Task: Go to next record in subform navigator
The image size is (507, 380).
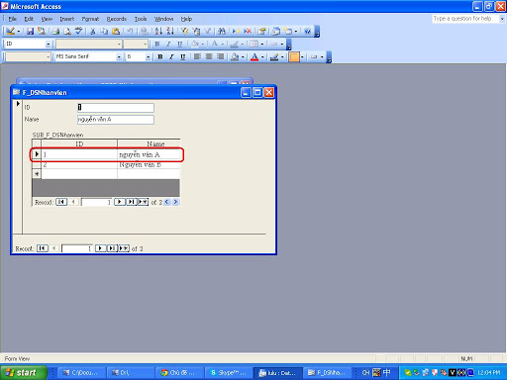Action: point(120,202)
